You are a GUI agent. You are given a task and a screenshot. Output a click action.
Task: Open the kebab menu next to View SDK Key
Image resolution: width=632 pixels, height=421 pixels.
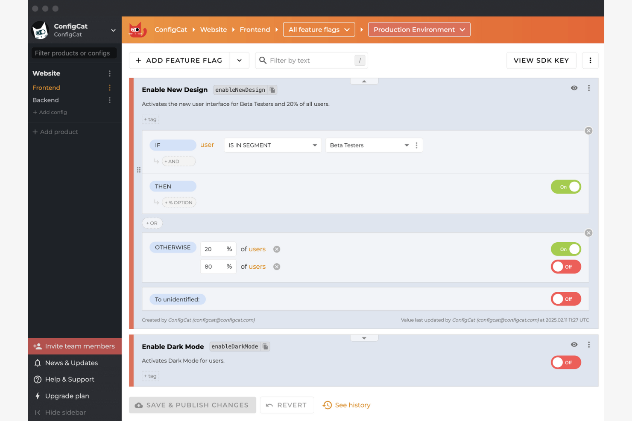[x=590, y=61]
